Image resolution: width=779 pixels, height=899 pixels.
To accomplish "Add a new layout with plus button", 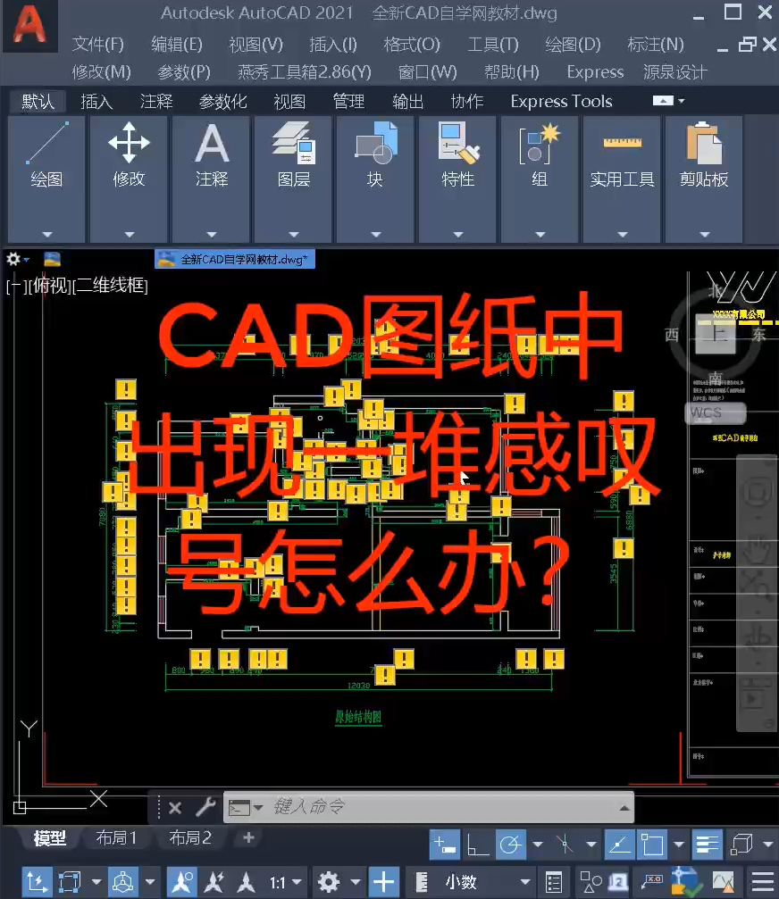I will [x=248, y=837].
